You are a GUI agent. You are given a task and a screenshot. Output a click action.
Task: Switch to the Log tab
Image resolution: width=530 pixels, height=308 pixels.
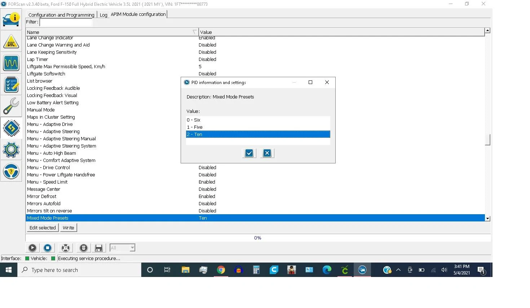point(103,15)
